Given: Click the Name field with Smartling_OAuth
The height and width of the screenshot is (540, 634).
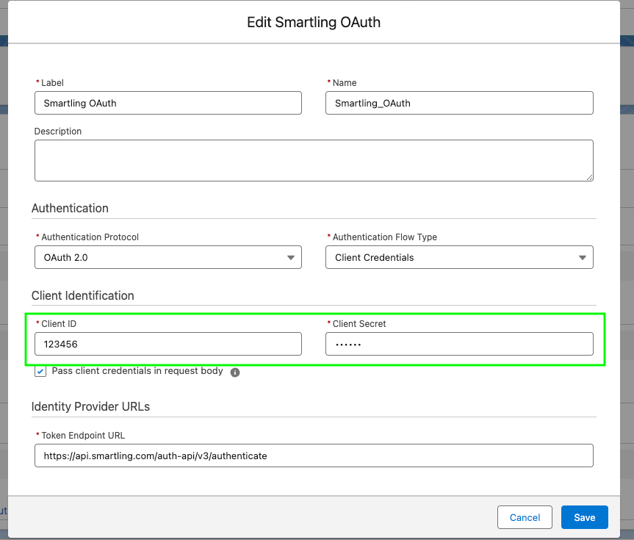Looking at the screenshot, I should (459, 103).
